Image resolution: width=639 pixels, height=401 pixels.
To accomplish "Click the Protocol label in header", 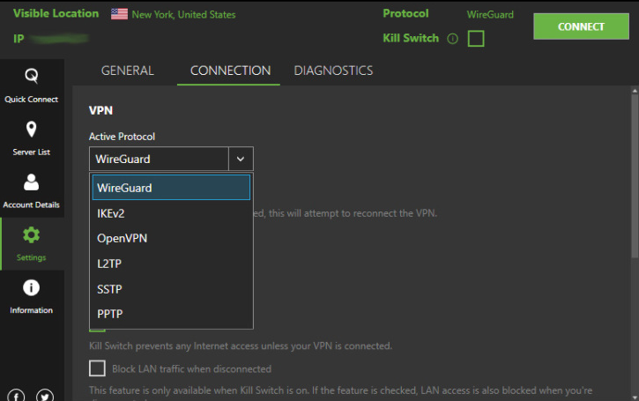I will [405, 13].
